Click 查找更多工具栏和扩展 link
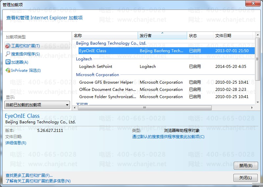Viewport: 263px width, 187px height. point(29,175)
